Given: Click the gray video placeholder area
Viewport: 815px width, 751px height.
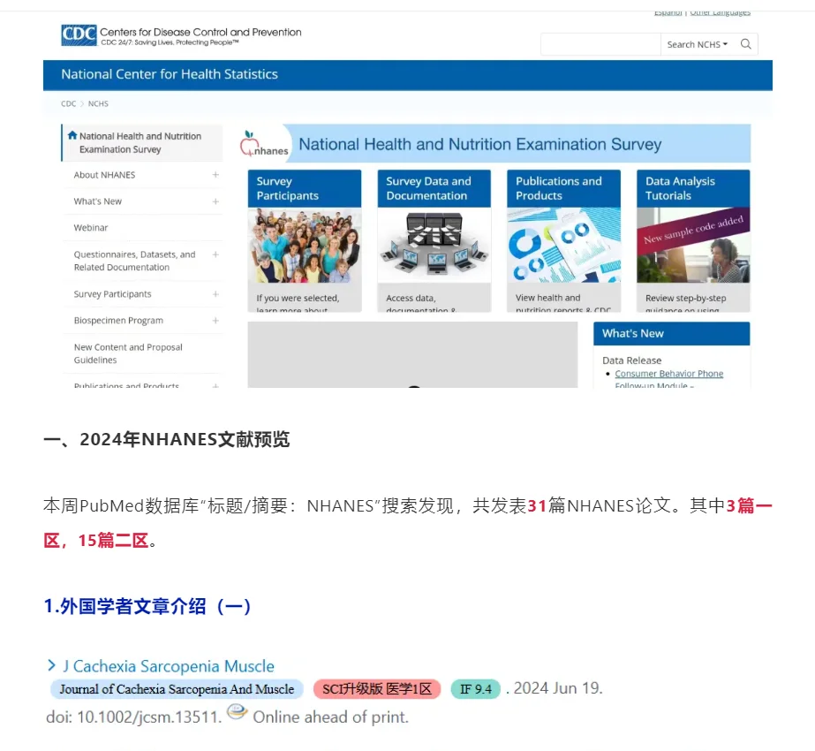Looking at the screenshot, I should click(x=412, y=354).
